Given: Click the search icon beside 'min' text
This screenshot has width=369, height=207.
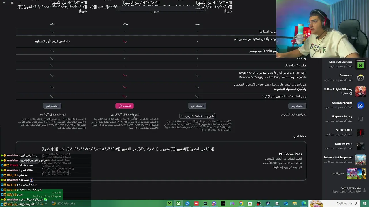Looking at the screenshot, I should tap(203, 8).
